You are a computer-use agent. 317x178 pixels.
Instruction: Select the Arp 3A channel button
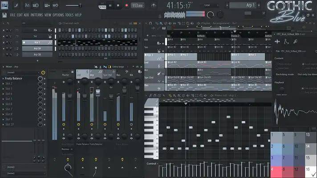(x=37, y=49)
